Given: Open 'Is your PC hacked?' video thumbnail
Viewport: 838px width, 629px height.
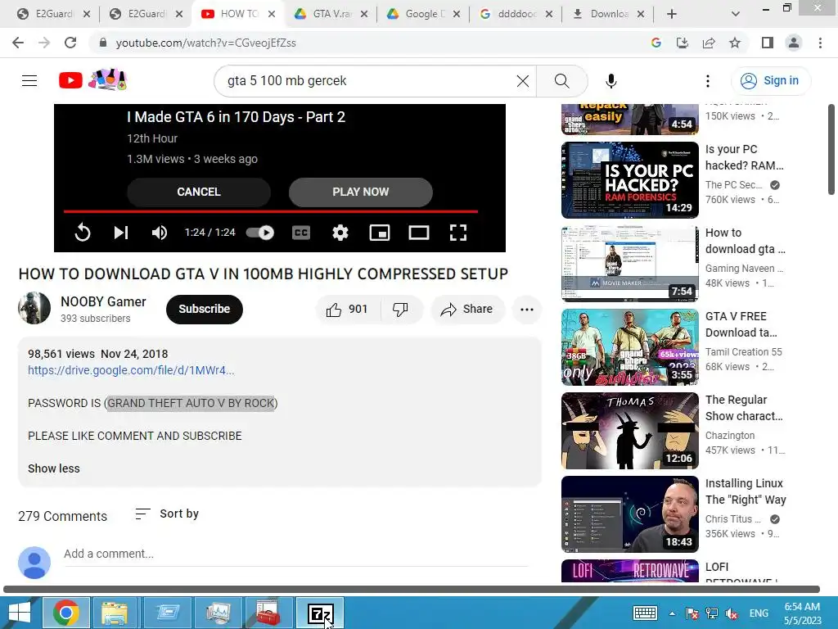Looking at the screenshot, I should pos(629,179).
